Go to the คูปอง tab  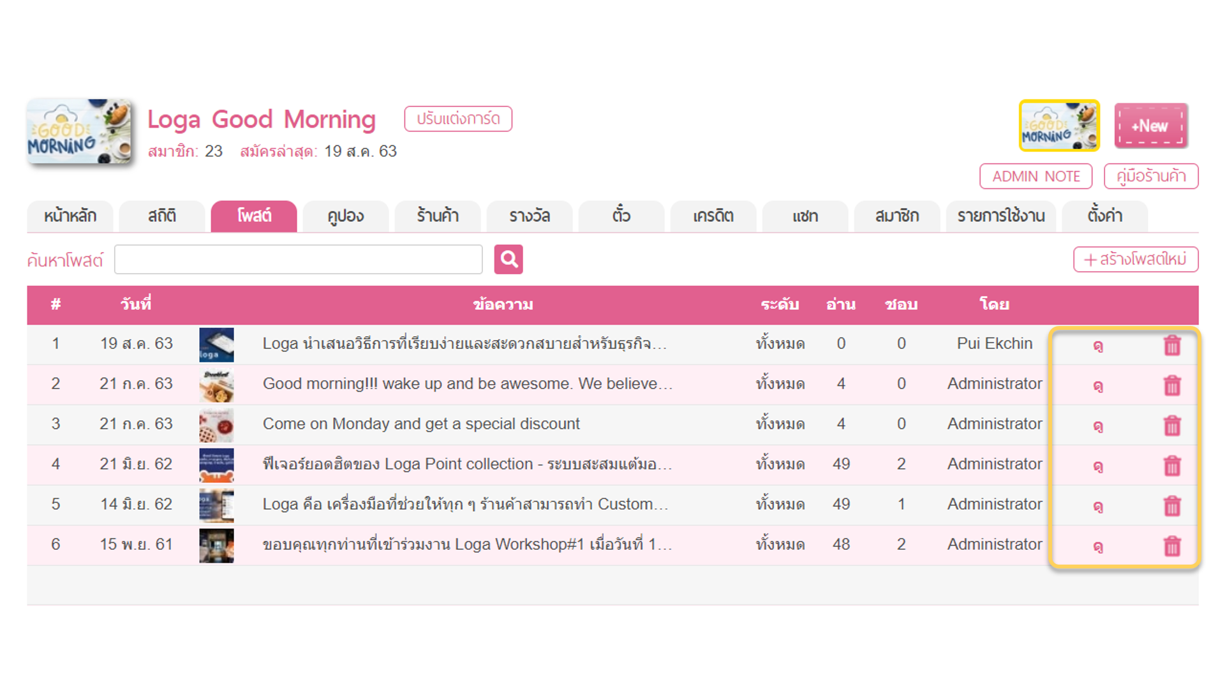point(346,216)
